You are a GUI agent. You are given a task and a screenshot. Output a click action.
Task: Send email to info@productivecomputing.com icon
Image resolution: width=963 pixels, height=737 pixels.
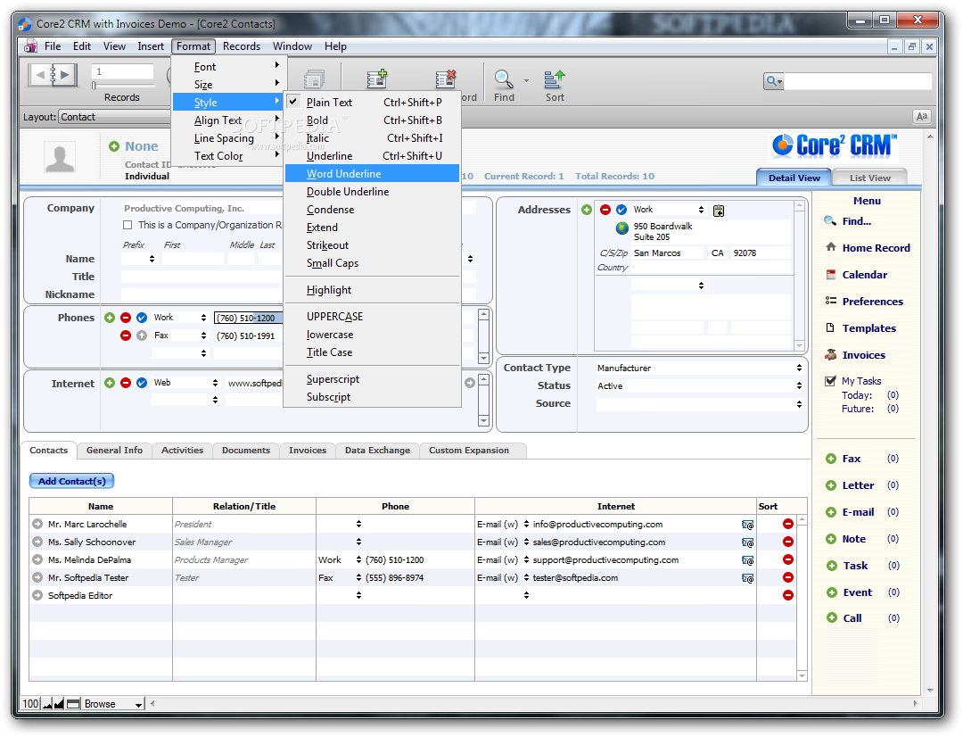(x=747, y=525)
